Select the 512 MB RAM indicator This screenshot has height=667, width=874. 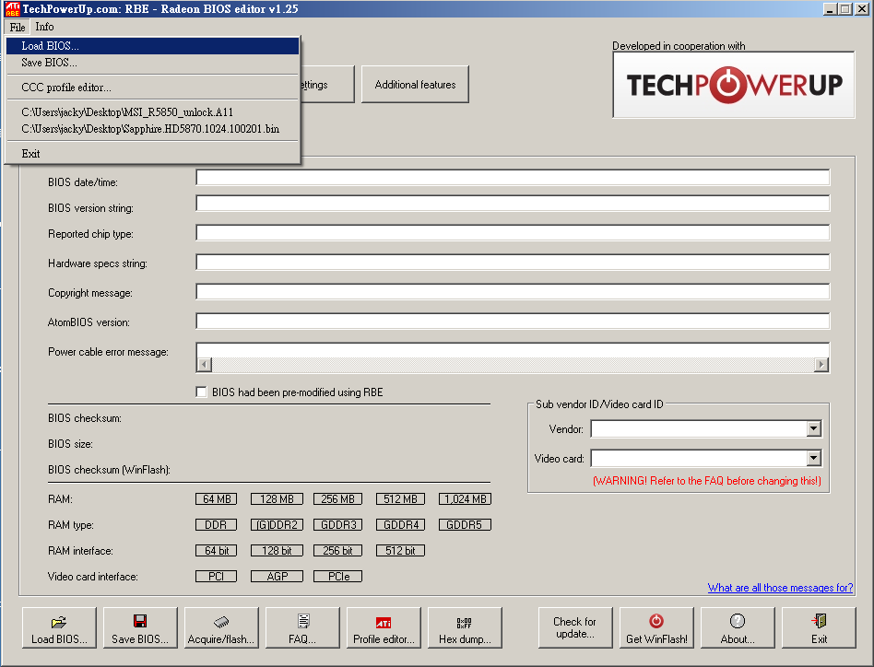pos(400,498)
